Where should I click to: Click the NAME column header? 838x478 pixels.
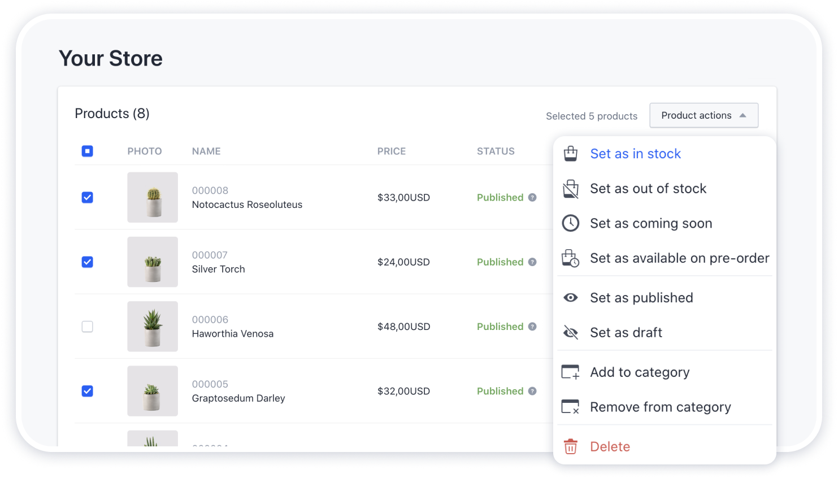[206, 151]
